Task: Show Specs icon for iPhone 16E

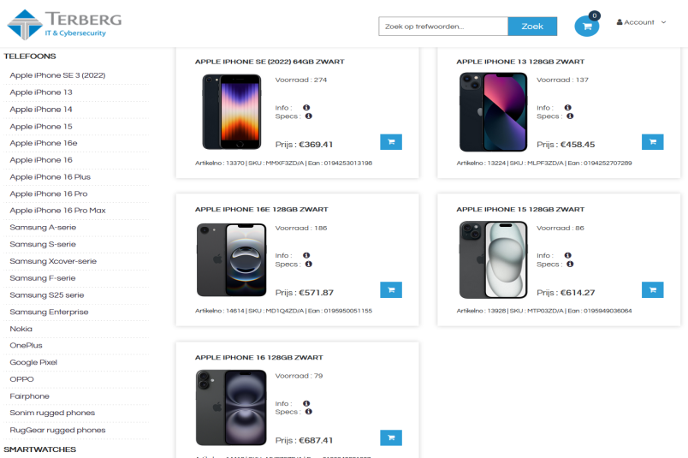Action: [x=308, y=265]
